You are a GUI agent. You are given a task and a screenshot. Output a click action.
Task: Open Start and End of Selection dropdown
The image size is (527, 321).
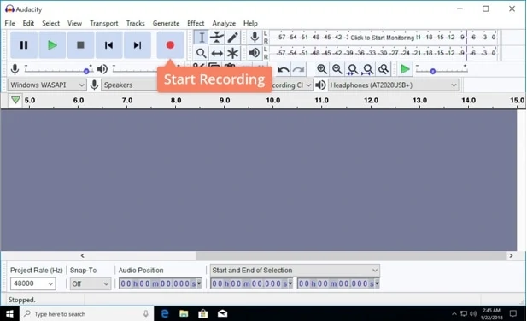click(x=295, y=271)
